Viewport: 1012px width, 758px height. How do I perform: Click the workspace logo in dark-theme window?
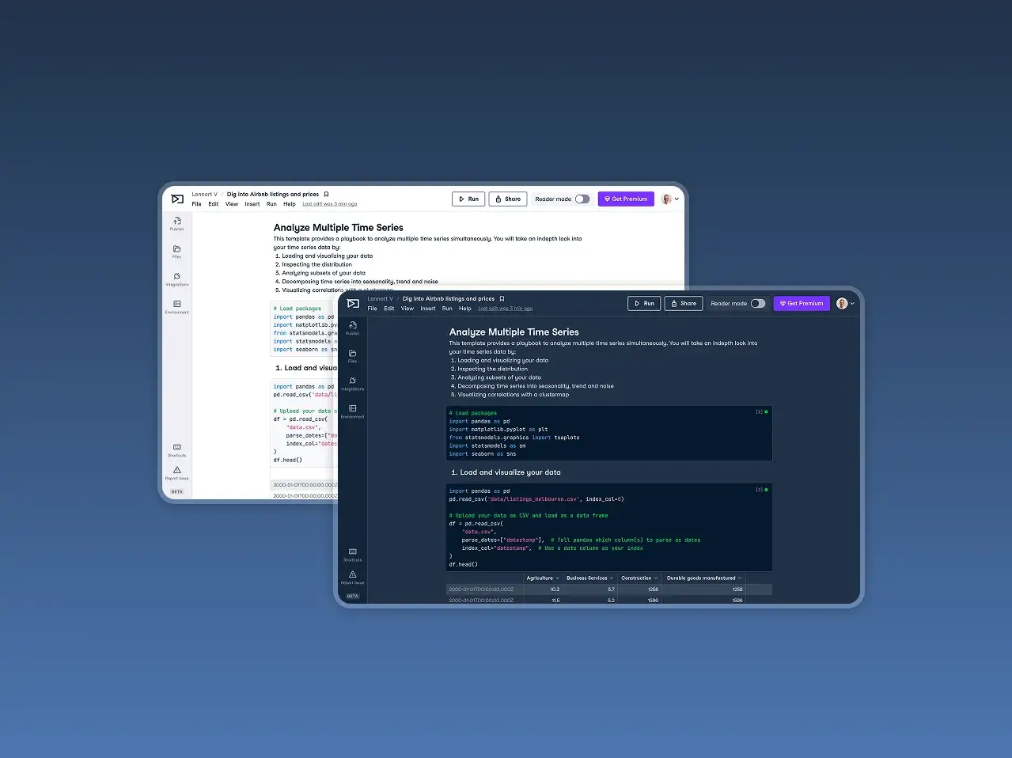click(x=353, y=304)
